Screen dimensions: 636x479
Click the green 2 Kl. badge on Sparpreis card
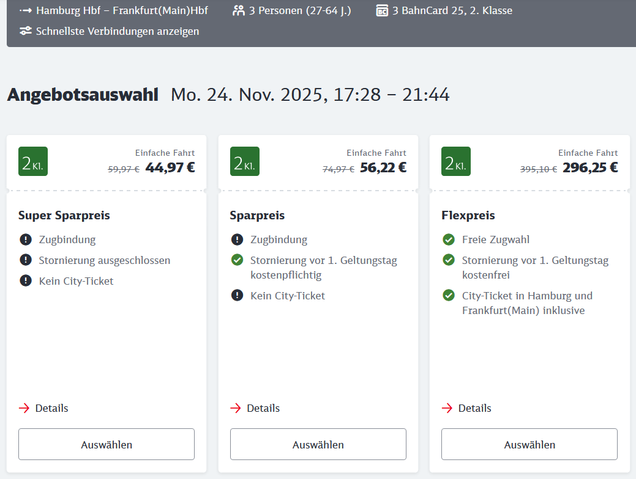coord(245,161)
